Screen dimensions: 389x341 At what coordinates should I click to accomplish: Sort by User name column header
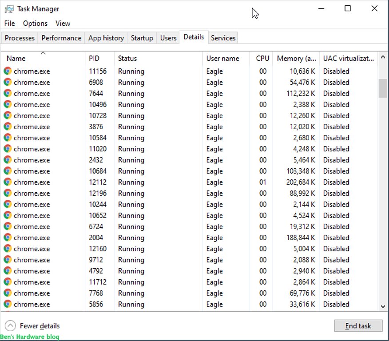coord(226,58)
